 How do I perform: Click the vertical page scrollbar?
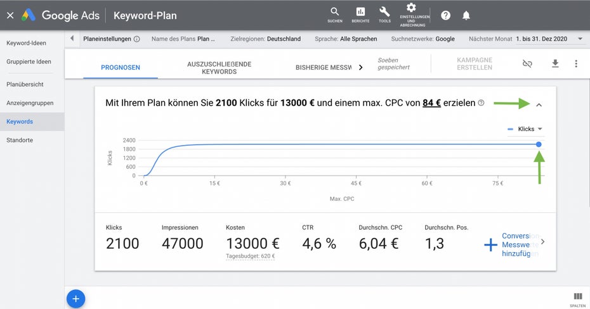click(589, 142)
